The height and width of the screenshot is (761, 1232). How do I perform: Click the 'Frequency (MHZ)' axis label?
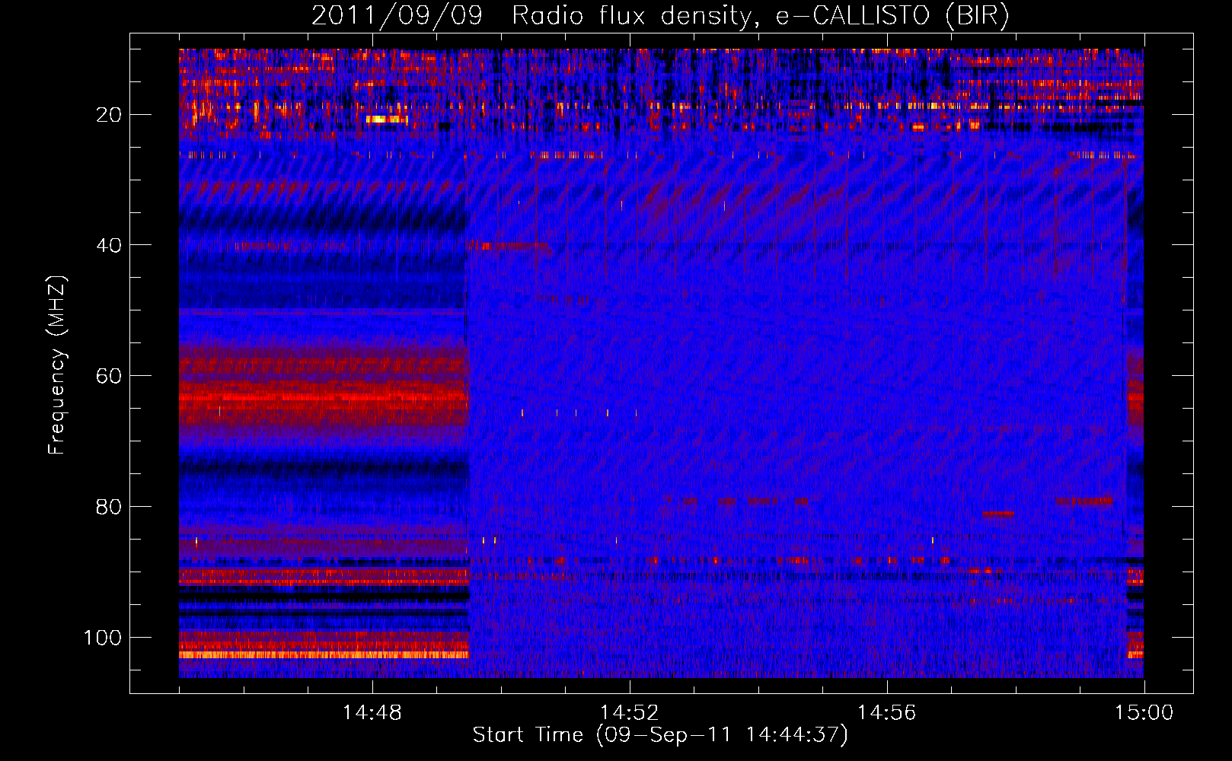57,365
